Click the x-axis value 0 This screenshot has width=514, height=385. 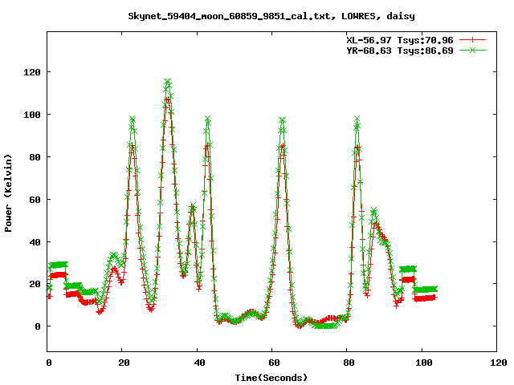pyautogui.click(x=49, y=363)
